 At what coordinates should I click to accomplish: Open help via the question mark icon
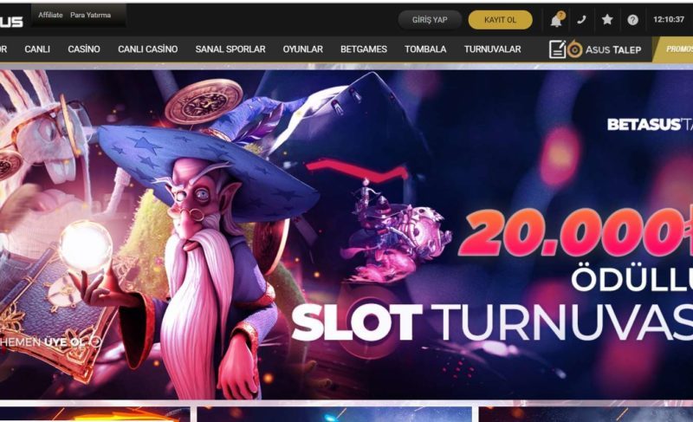(633, 20)
